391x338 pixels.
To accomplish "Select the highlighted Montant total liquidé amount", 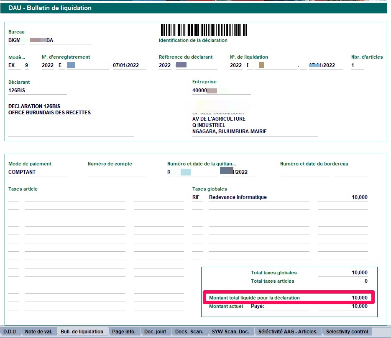I will point(342,298).
